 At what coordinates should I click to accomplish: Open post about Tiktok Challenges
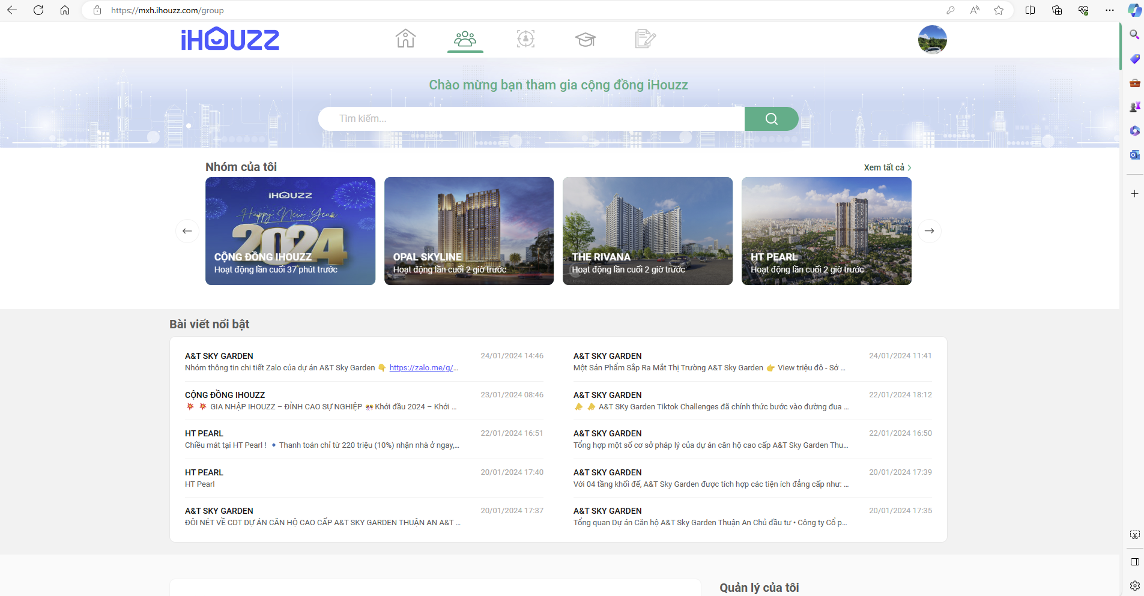click(x=752, y=401)
